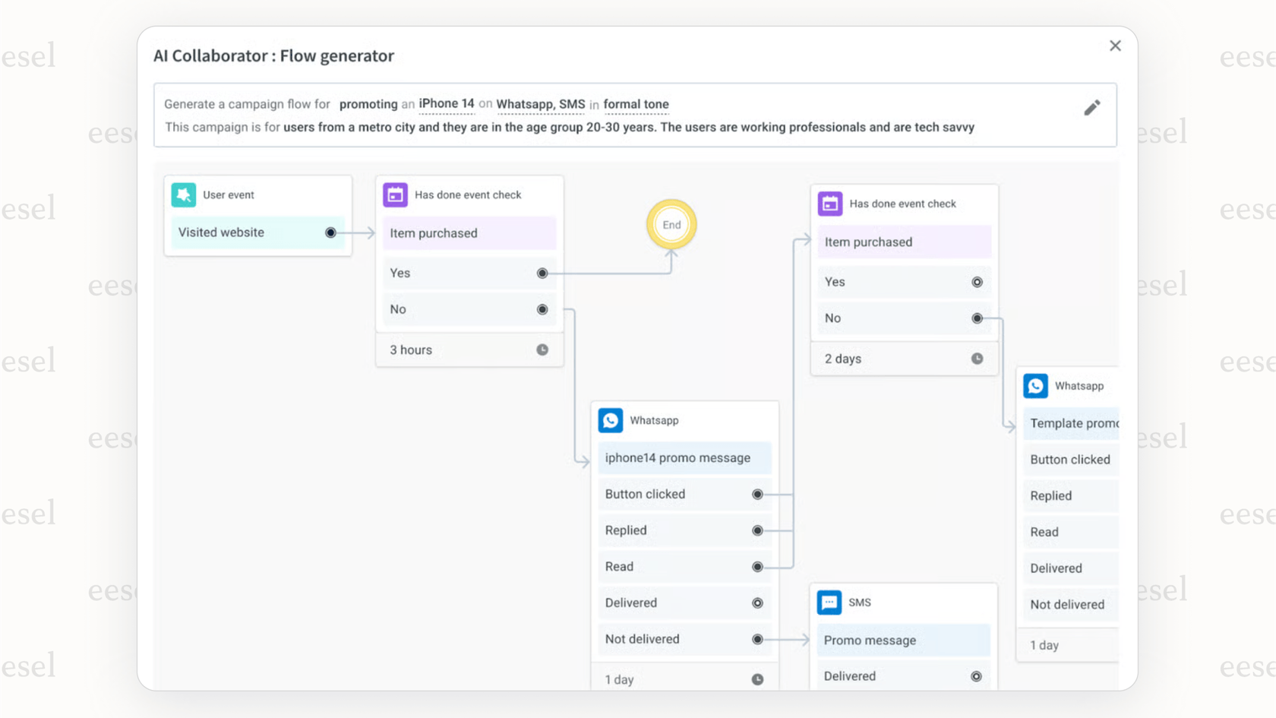The image size is (1276, 718).
Task: Click the Whatsapp, SMS channels text
Action: tap(540, 104)
